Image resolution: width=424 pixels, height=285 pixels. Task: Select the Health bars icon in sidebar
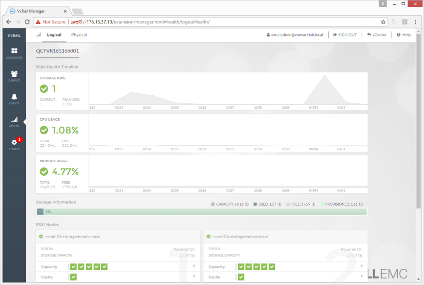tap(14, 119)
